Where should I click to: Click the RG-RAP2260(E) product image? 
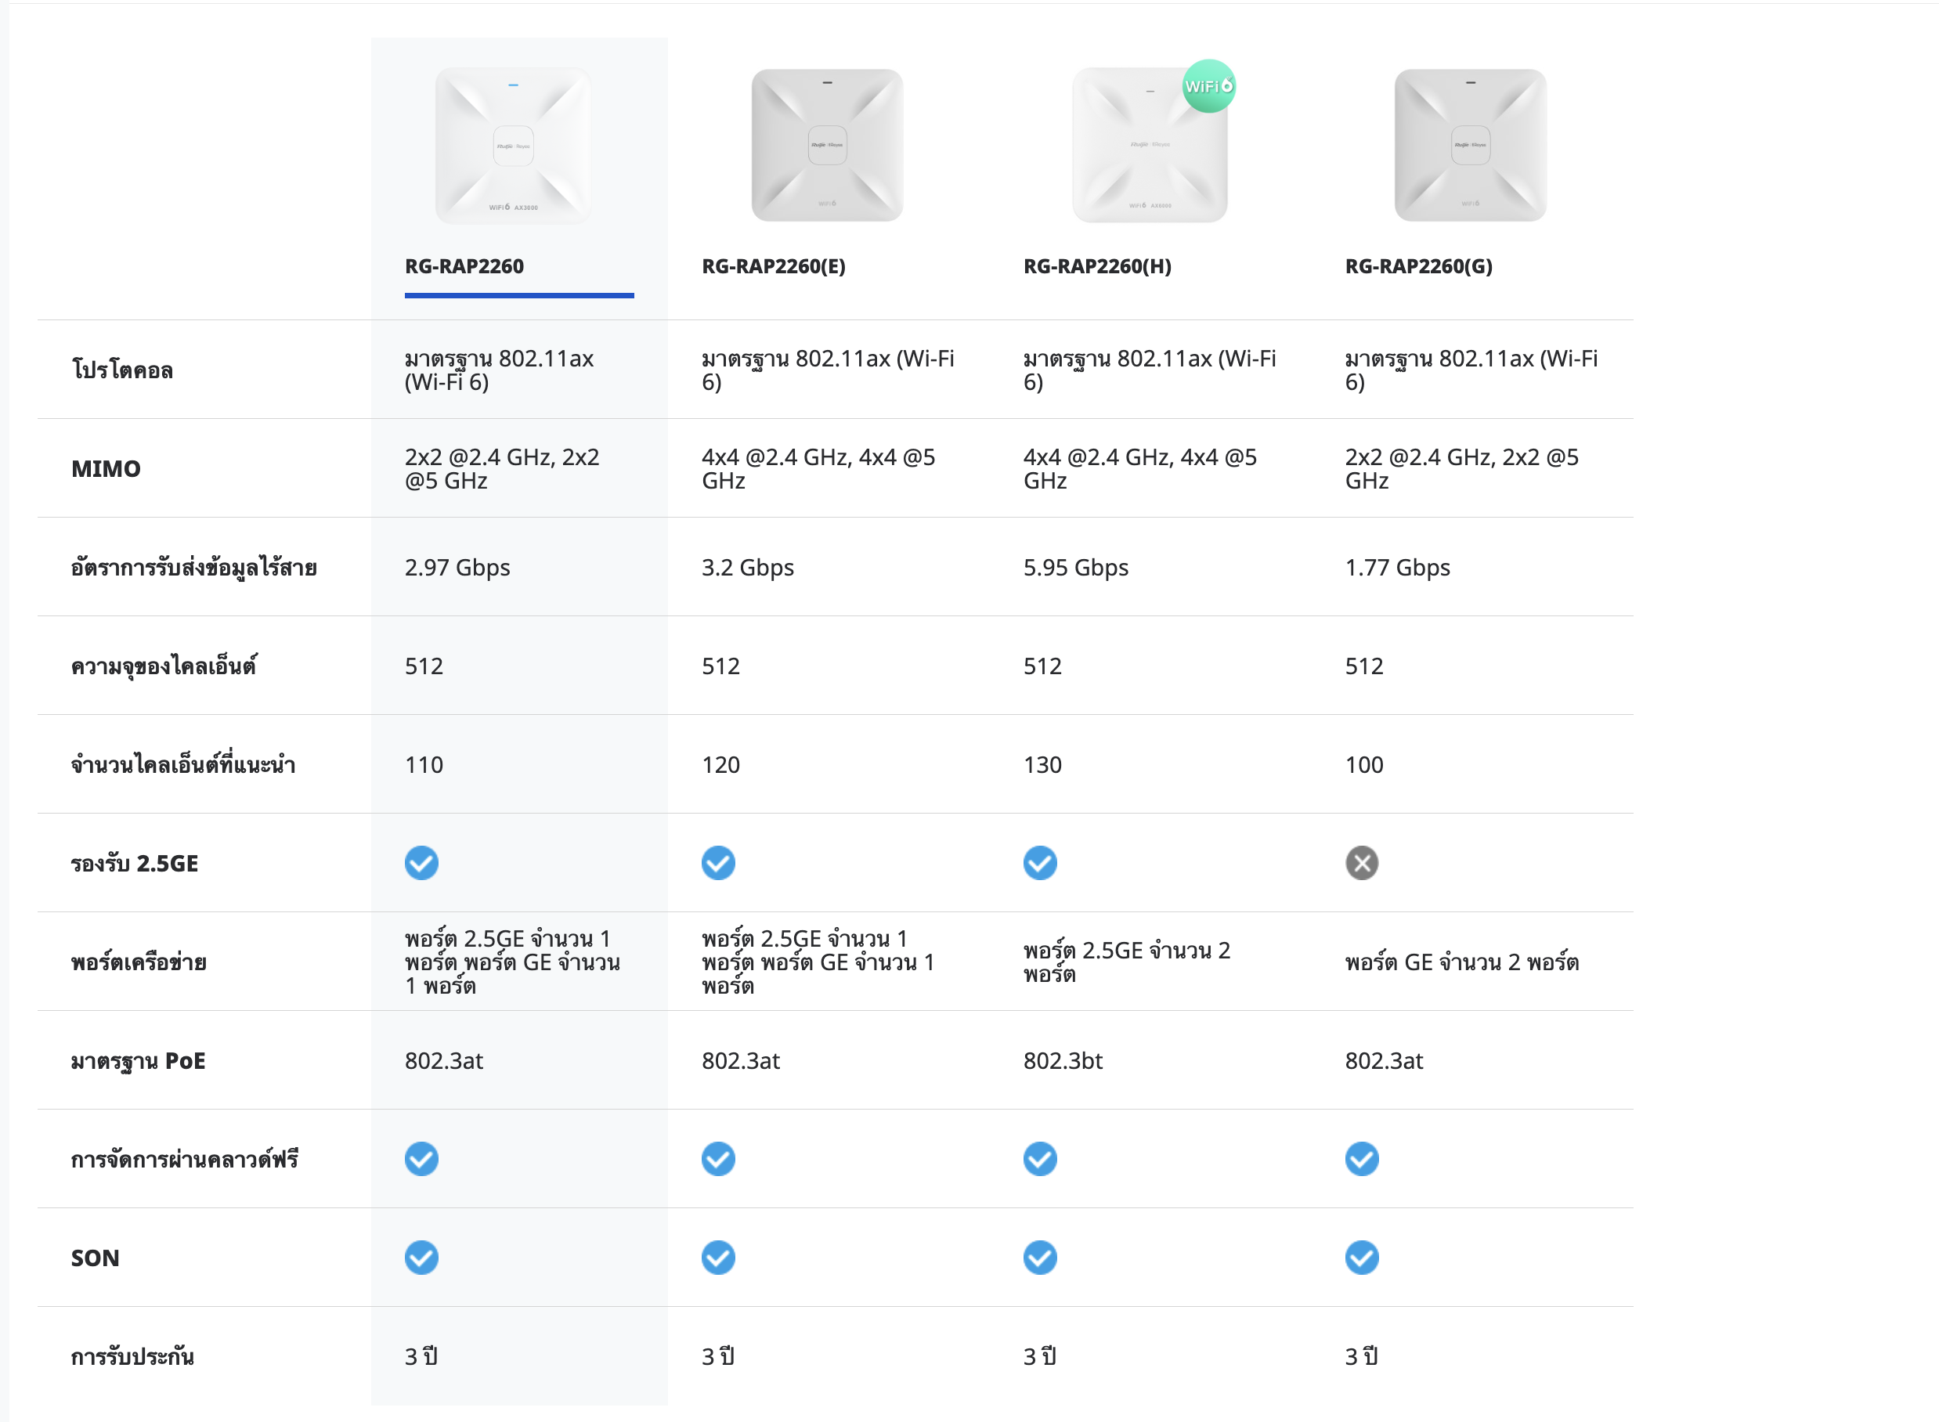827,146
